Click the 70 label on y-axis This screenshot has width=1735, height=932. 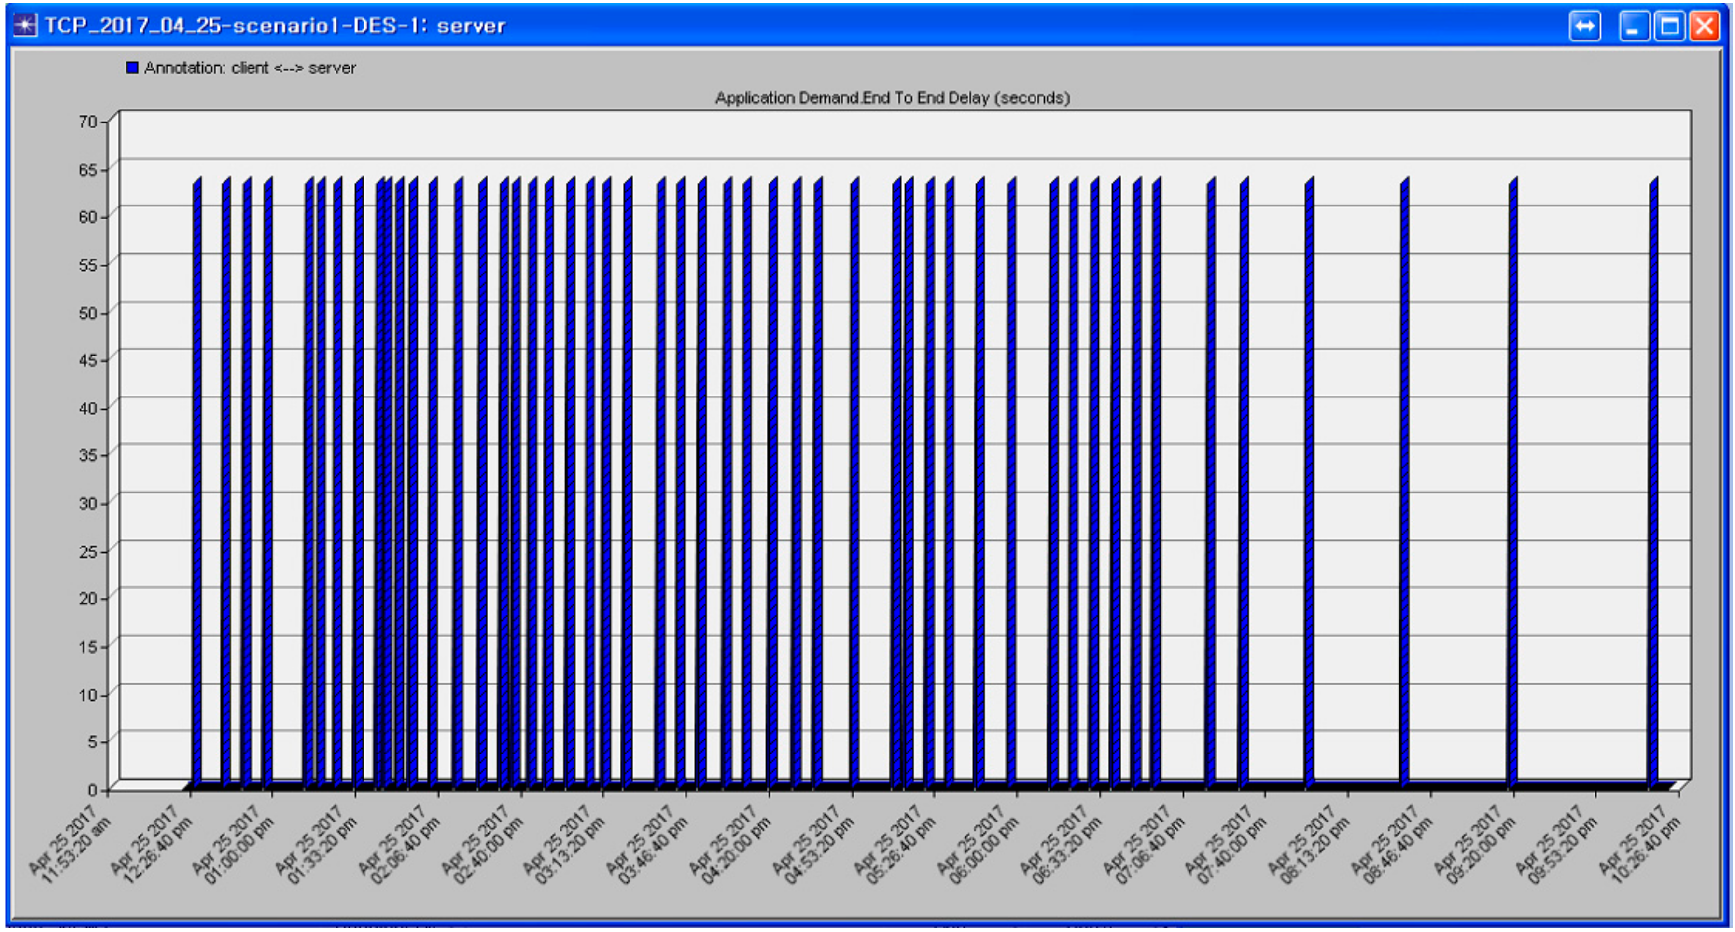tap(88, 122)
